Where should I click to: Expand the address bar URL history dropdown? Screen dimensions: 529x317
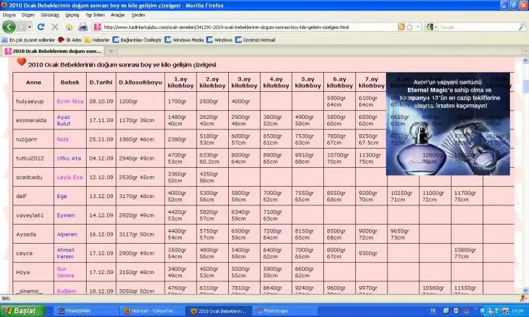pos(418,27)
